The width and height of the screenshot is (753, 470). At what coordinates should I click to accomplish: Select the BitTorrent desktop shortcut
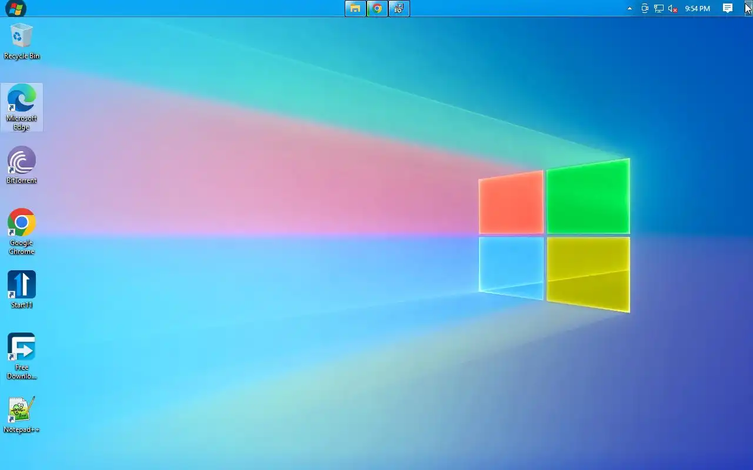[22, 165]
